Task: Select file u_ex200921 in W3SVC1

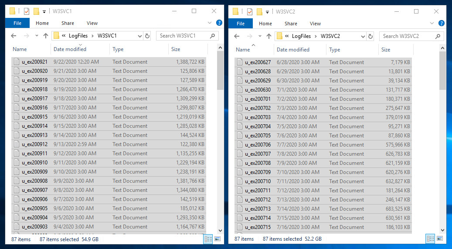Action: 109,62
